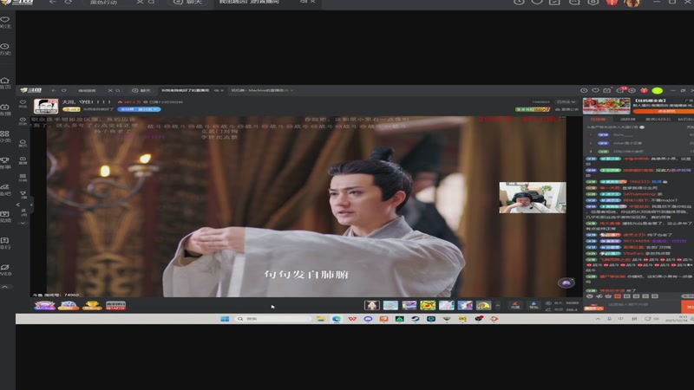Collapse the outer sidebar using the bottom chevron

coord(5,287)
